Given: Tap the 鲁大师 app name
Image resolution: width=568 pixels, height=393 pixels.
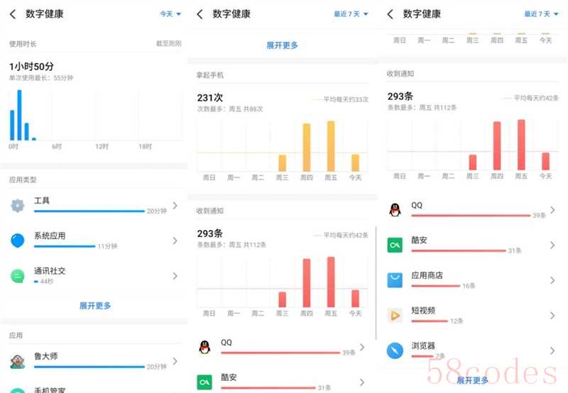Looking at the screenshot, I should (45, 356).
